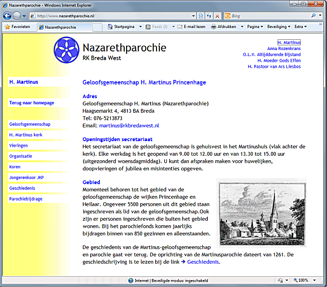
Task: Open the Anna Rozenkrans link
Action: (x=284, y=49)
